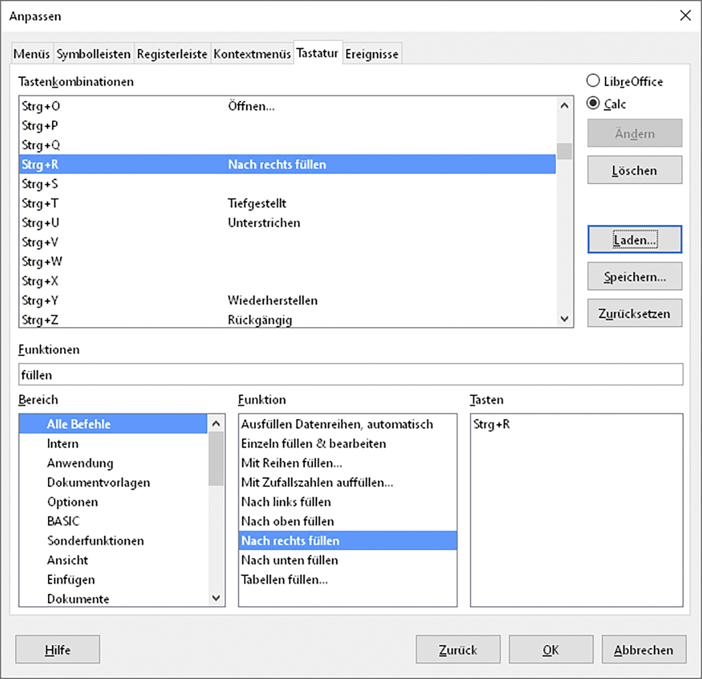Choose Ansicht in the Bereich list
Screen dimensions: 702x679
tap(113, 560)
